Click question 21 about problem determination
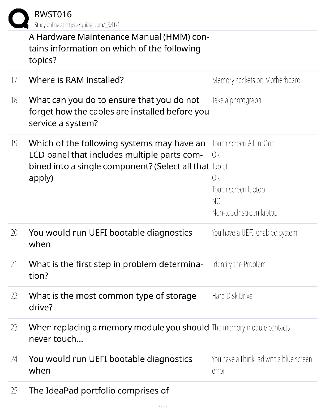This screenshot has height=420, width=325. click(116, 270)
